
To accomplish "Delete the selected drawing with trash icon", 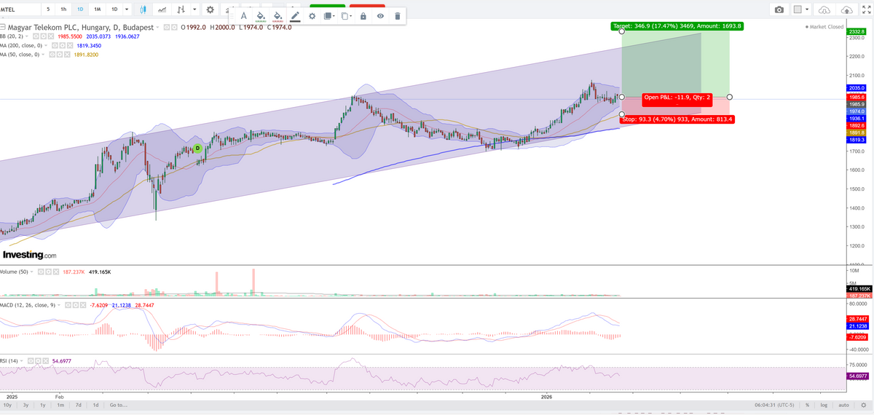I will [x=397, y=16].
